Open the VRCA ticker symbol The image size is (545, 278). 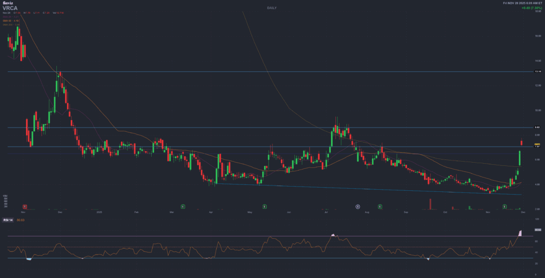(10, 9)
